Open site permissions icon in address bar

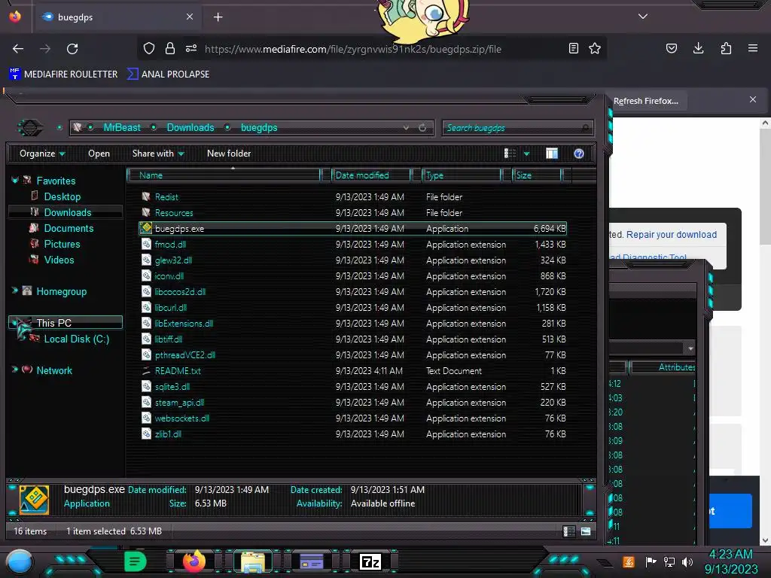tap(191, 48)
